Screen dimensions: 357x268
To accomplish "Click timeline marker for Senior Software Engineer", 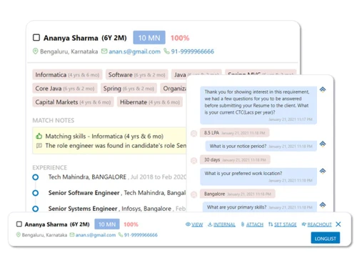I will (36, 193).
